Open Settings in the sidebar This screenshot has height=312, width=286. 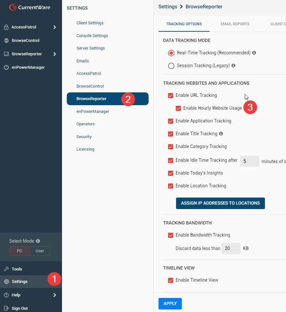pyautogui.click(x=31, y=282)
